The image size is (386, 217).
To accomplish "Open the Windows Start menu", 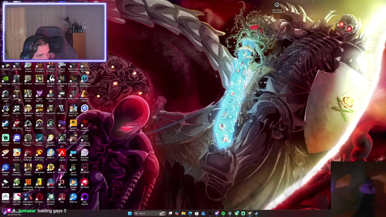I will pos(130,213).
